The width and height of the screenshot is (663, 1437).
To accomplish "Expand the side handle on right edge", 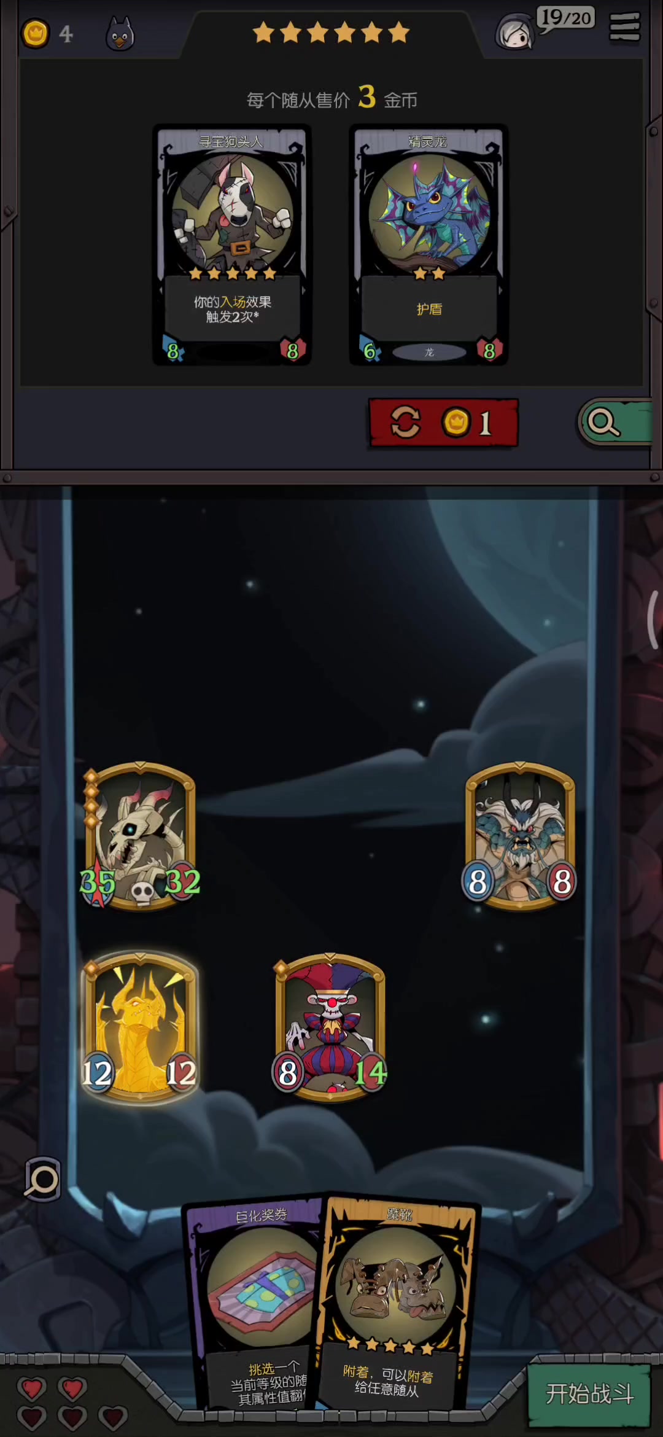I will (654, 620).
